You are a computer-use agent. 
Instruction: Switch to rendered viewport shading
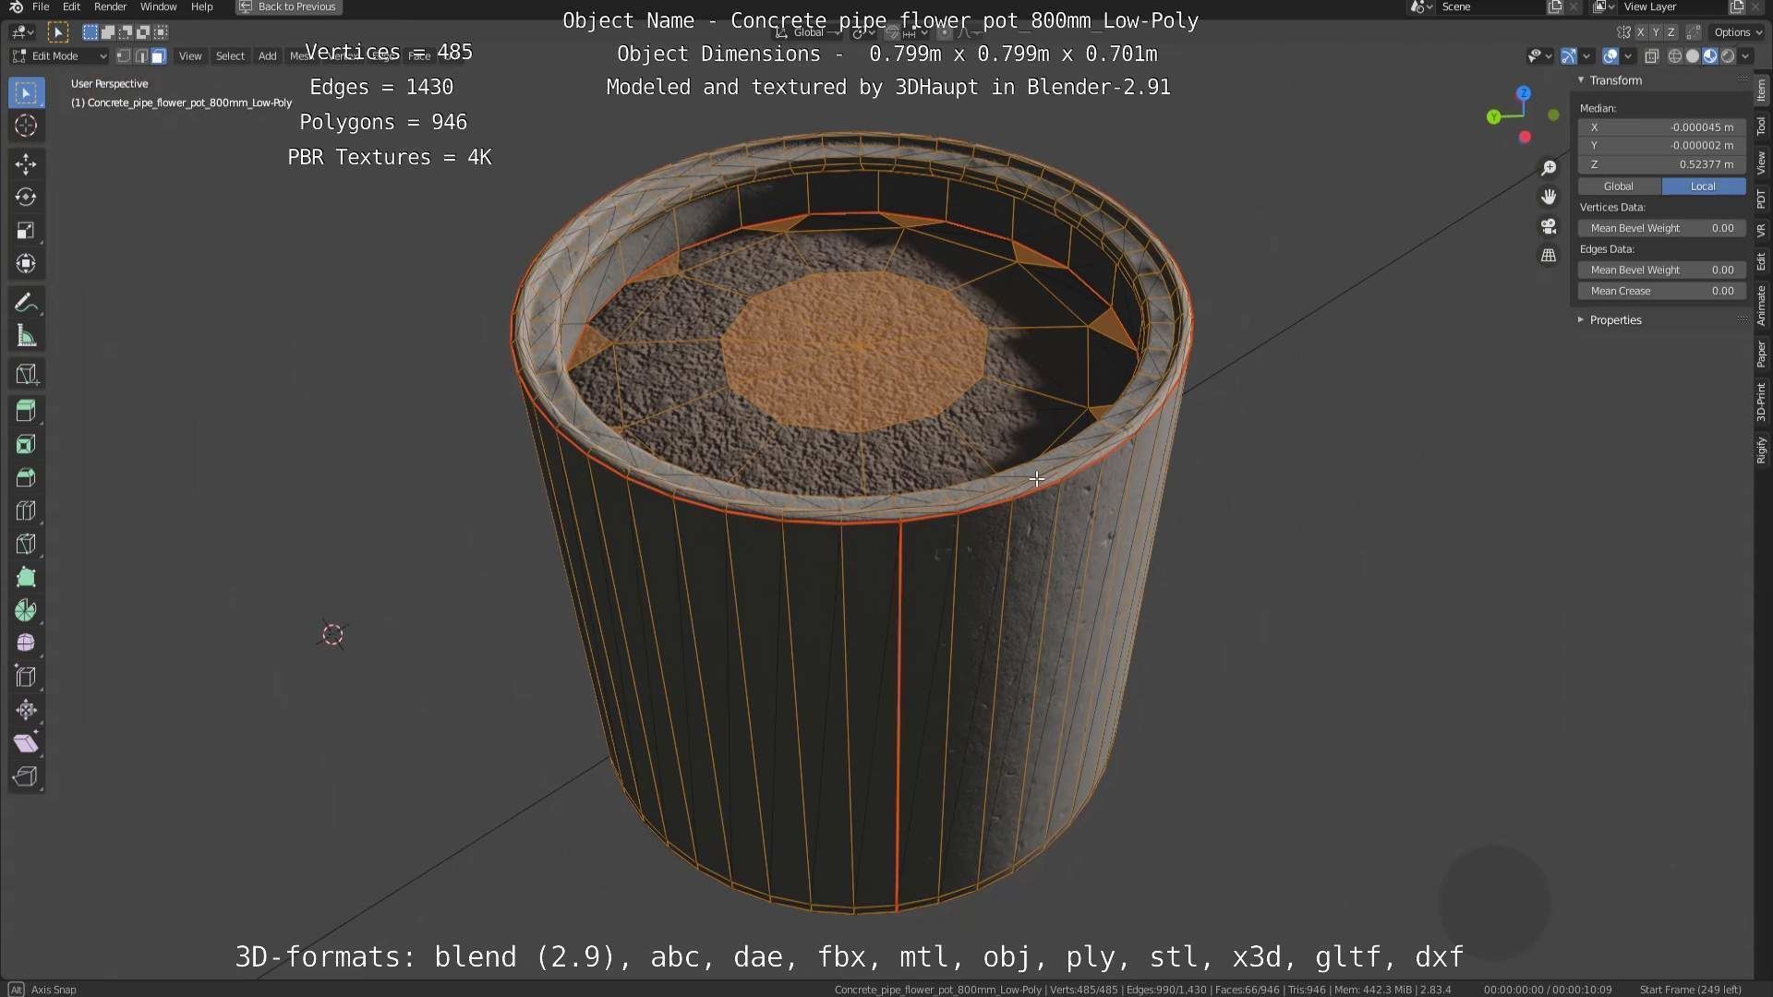(1728, 56)
